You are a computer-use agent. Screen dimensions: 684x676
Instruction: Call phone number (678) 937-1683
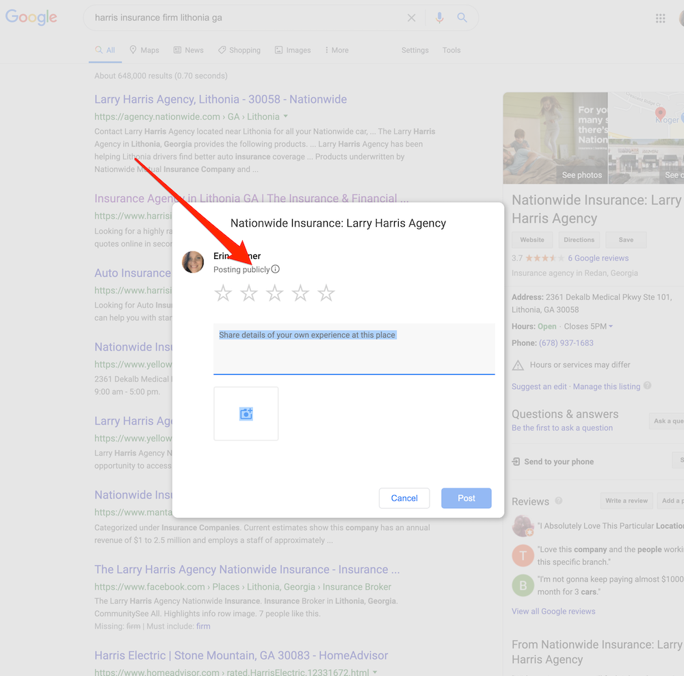tap(566, 343)
